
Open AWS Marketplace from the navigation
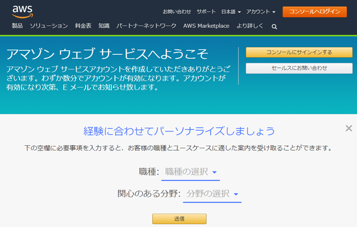(206, 26)
